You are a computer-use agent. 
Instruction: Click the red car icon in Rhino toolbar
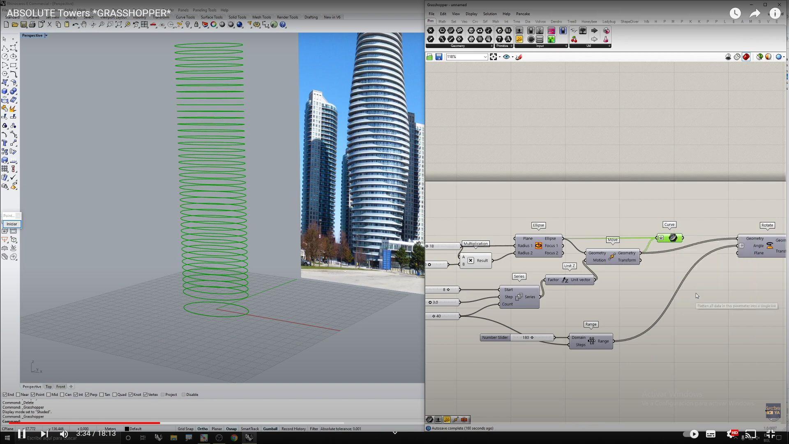(153, 25)
